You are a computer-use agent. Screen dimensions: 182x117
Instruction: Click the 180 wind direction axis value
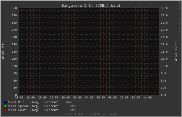[14, 51]
